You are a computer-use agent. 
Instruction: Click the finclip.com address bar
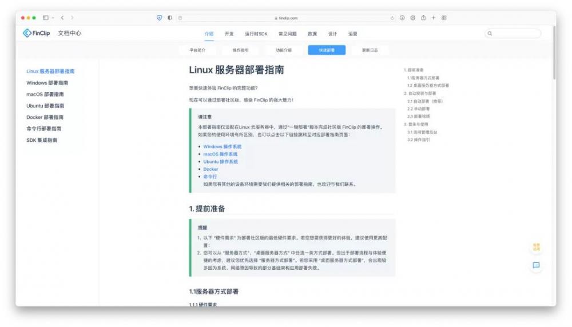285,18
